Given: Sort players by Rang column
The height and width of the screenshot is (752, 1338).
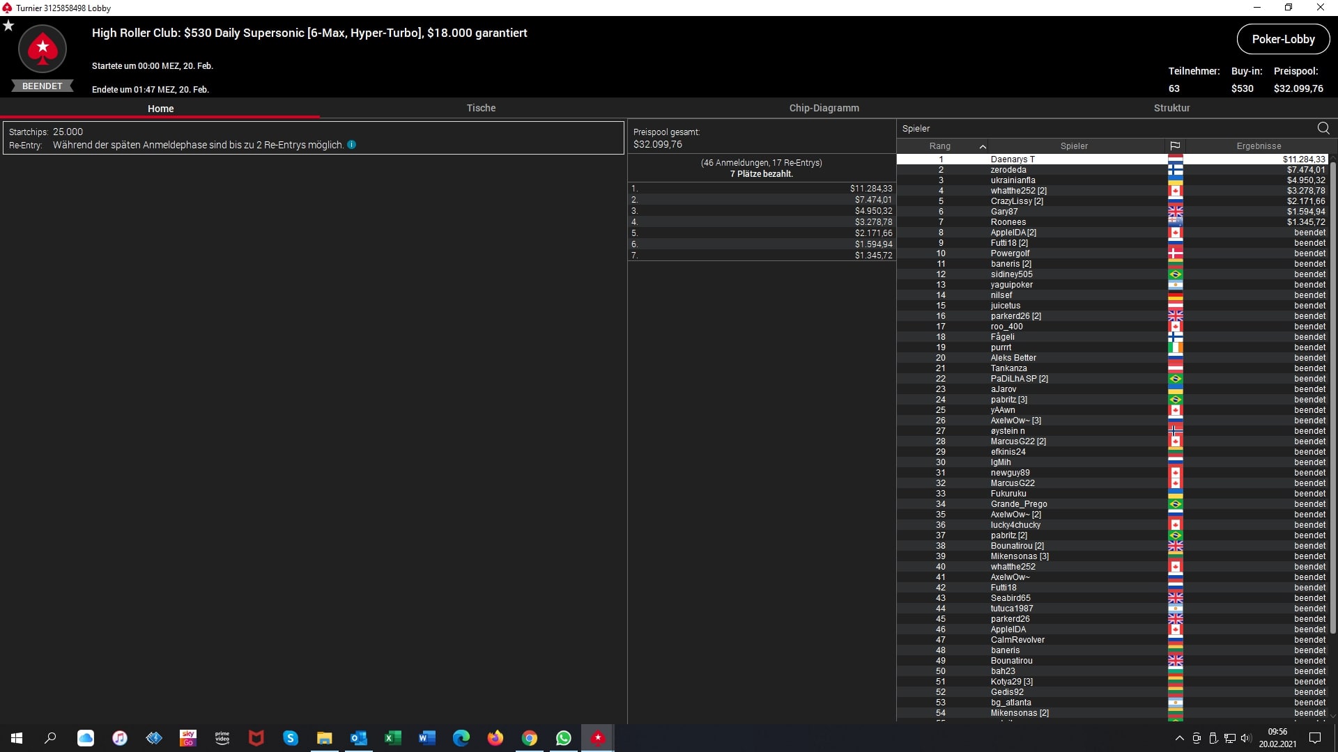Looking at the screenshot, I should [940, 146].
